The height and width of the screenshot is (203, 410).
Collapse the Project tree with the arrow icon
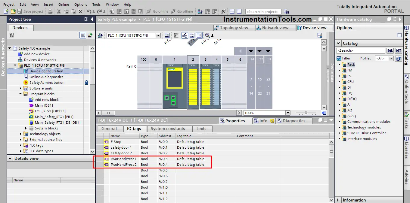pyautogui.click(x=92, y=19)
